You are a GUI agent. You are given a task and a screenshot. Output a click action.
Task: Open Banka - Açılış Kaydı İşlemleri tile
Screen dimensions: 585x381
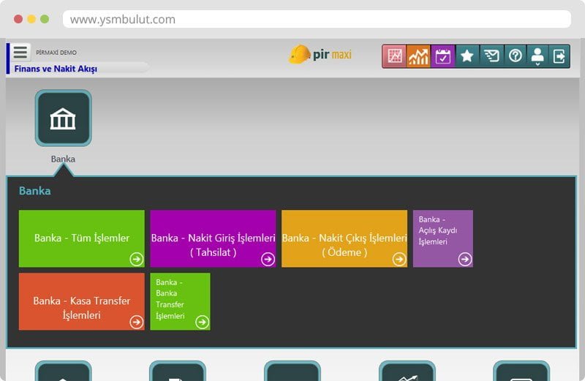[442, 238]
